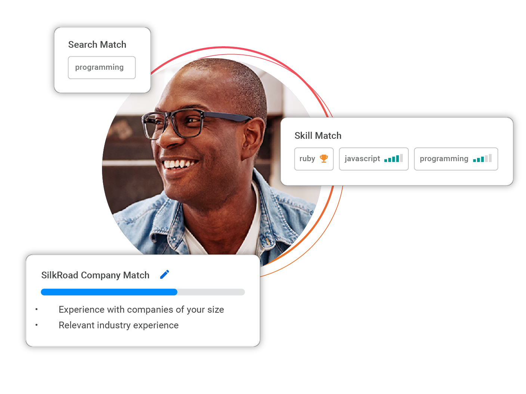
Task: Select the Search Match section header
Action: [x=97, y=44]
